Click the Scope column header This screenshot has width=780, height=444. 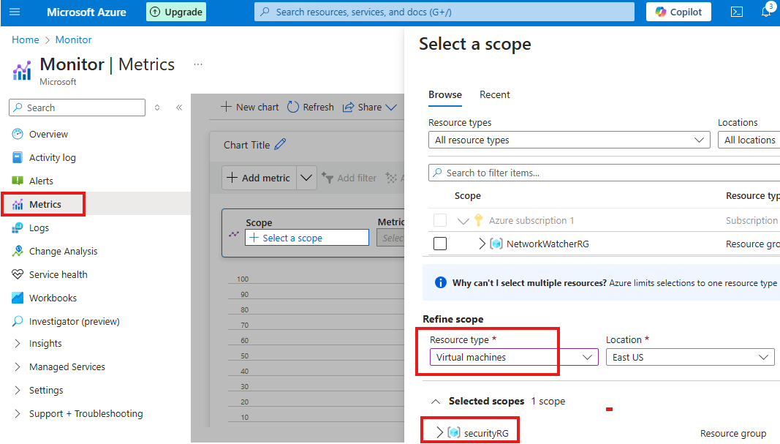(x=468, y=195)
